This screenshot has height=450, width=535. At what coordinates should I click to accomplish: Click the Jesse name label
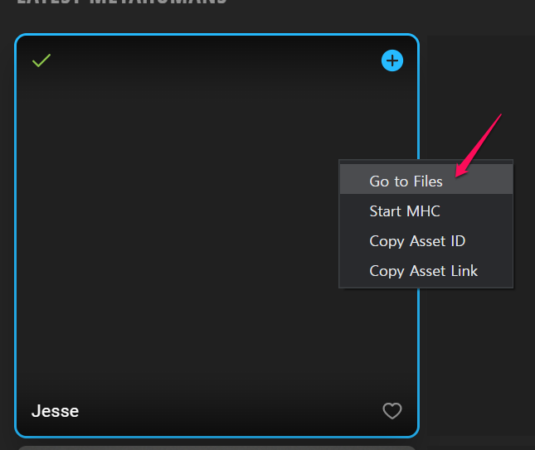click(55, 411)
